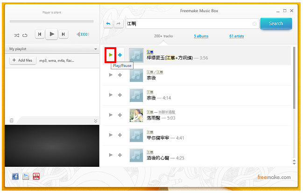The image size is (303, 193).
Task: Select track title 酒後的心聲
Action: point(158,158)
